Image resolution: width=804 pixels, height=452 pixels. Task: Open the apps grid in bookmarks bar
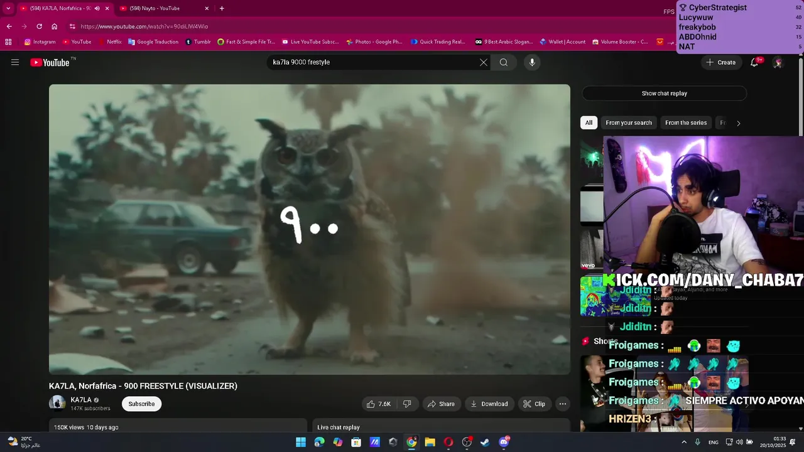click(8, 42)
